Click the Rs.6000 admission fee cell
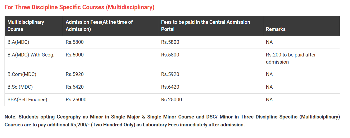This screenshot has height=138, width=350. click(75, 55)
